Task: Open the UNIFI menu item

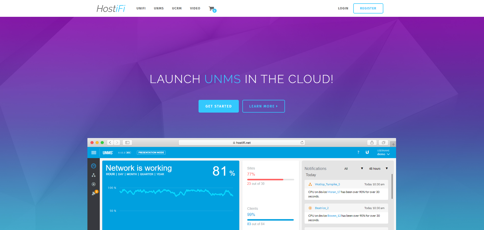Action: click(x=141, y=8)
